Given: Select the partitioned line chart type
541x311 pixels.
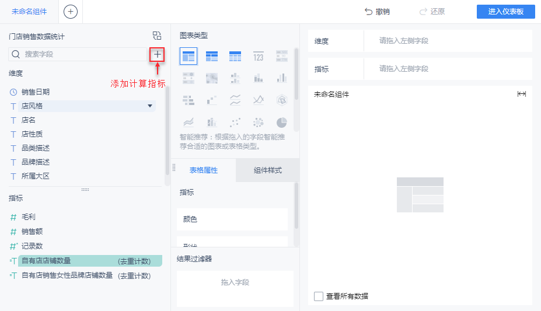Looking at the screenshot, I should tap(235, 100).
